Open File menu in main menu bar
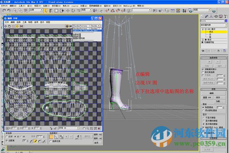The height and width of the screenshot is (153, 229). coord(4,6)
